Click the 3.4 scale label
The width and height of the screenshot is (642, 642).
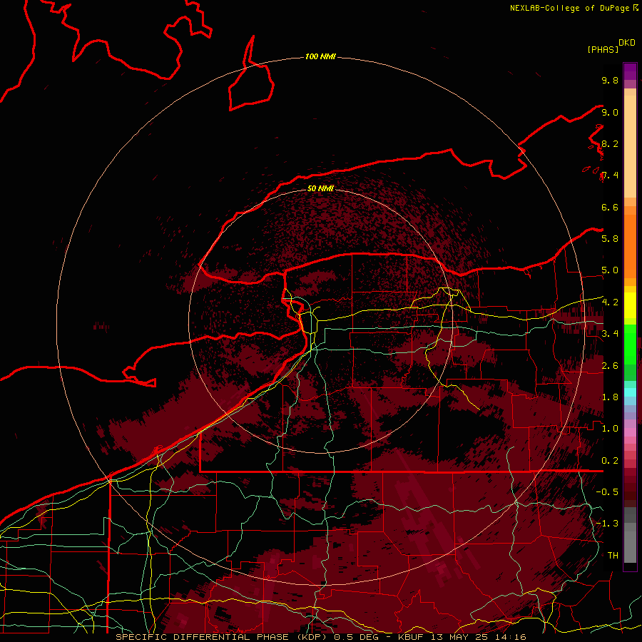tap(610, 333)
